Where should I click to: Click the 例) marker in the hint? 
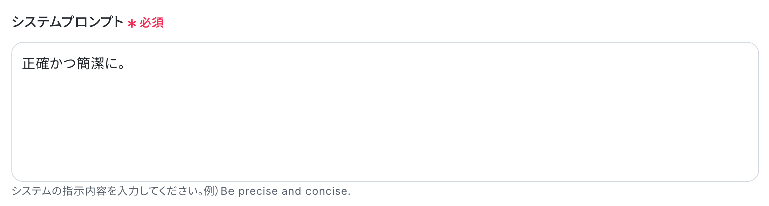(210, 191)
